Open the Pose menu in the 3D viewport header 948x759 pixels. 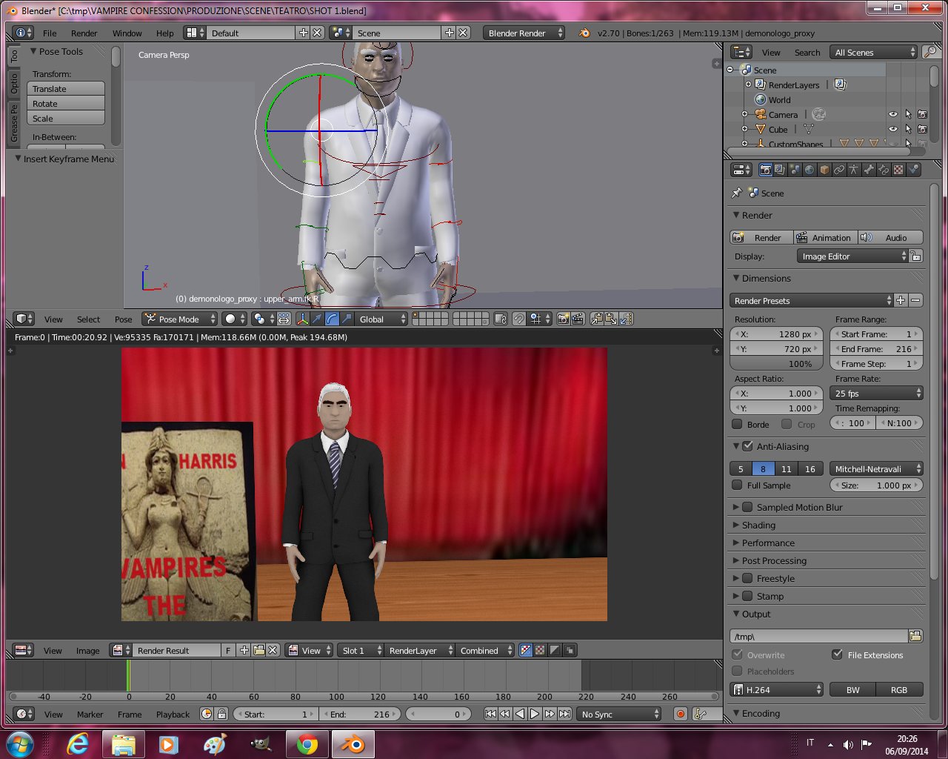[124, 319]
